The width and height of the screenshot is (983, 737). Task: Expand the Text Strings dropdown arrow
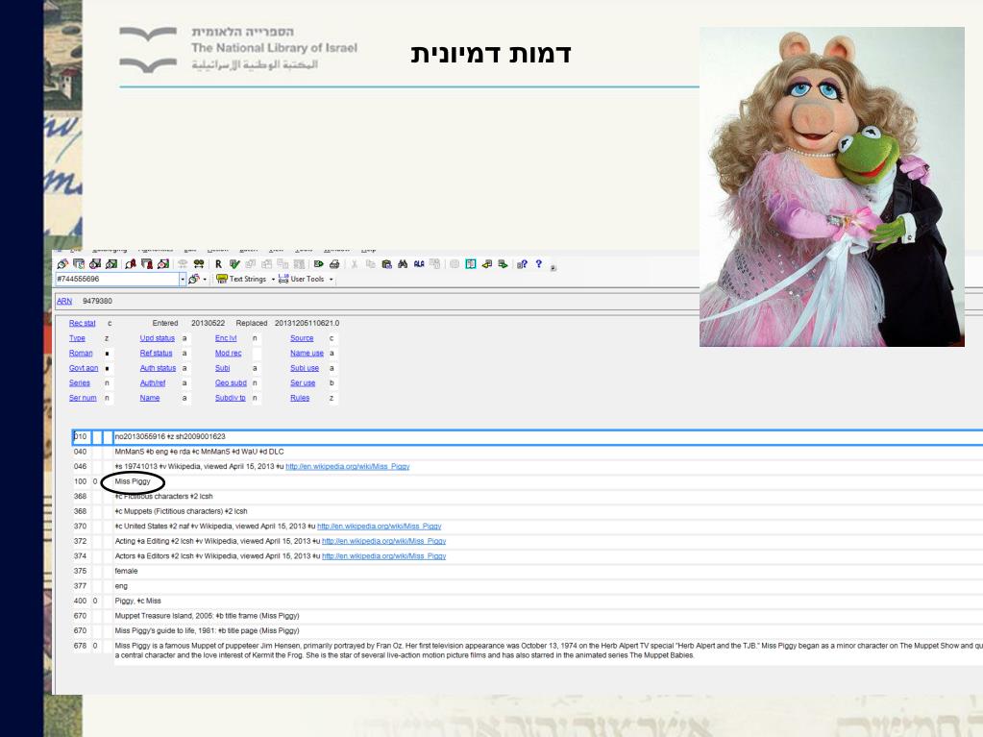point(273,280)
